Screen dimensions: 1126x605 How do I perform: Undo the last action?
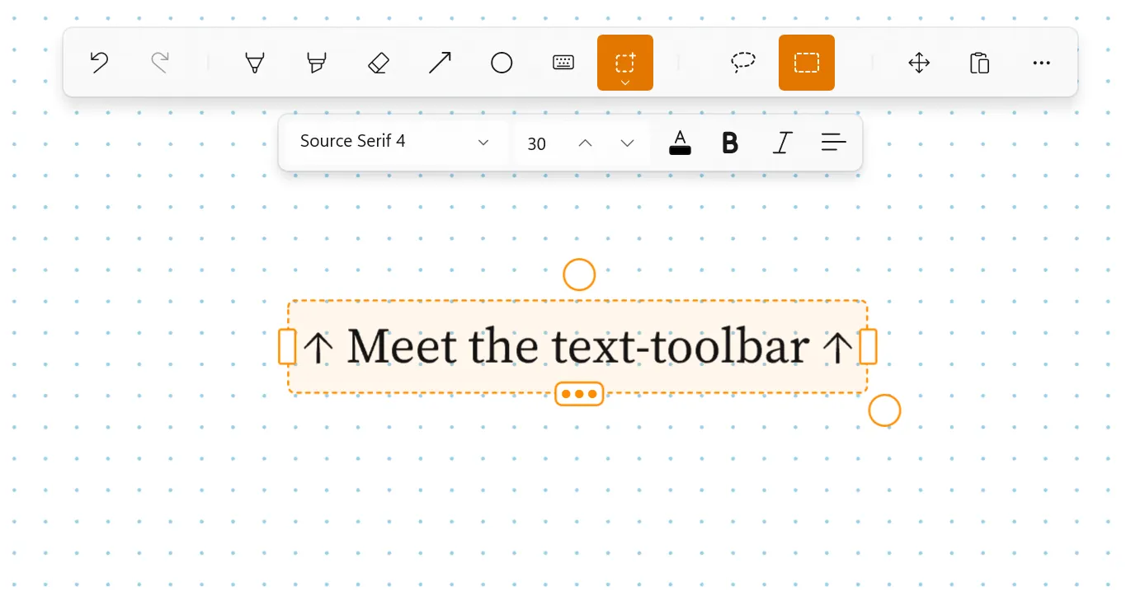[99, 63]
